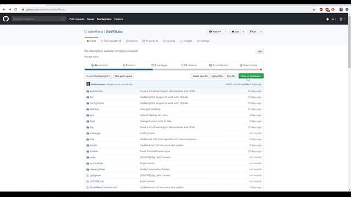Open the 0 packages link
This screenshot has width=351, height=197.
click(x=159, y=65)
